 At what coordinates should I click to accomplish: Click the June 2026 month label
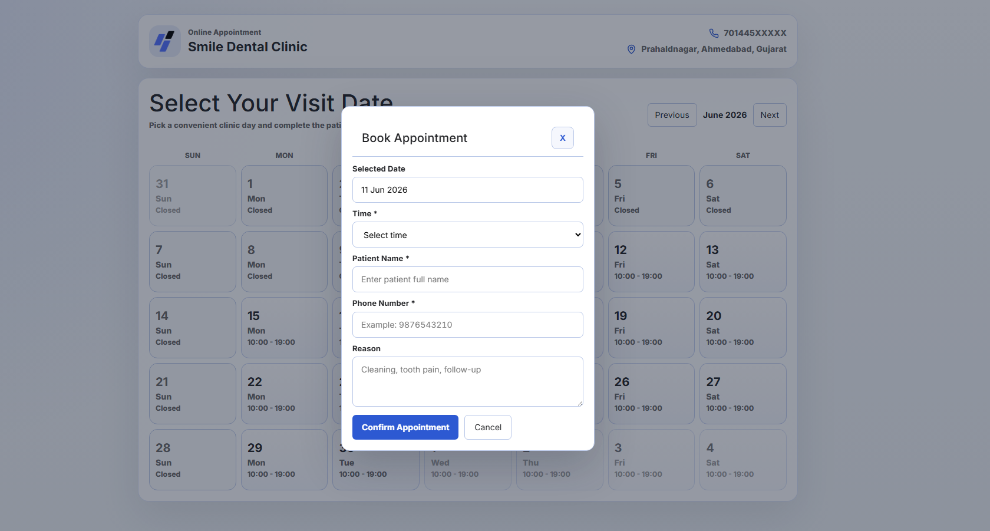pyautogui.click(x=725, y=115)
